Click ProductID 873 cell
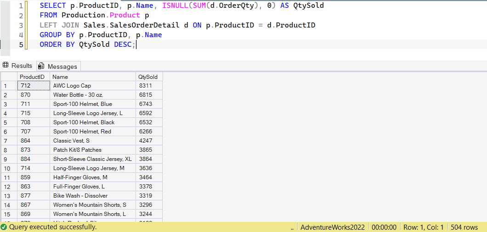This screenshot has height=232, width=487. pyautogui.click(x=34, y=150)
